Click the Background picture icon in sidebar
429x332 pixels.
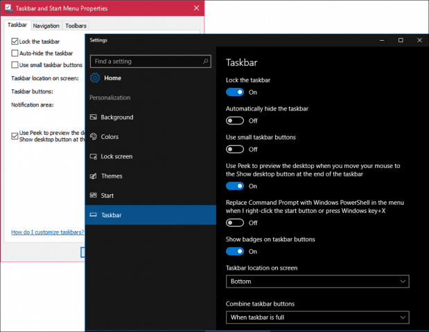[x=94, y=117]
